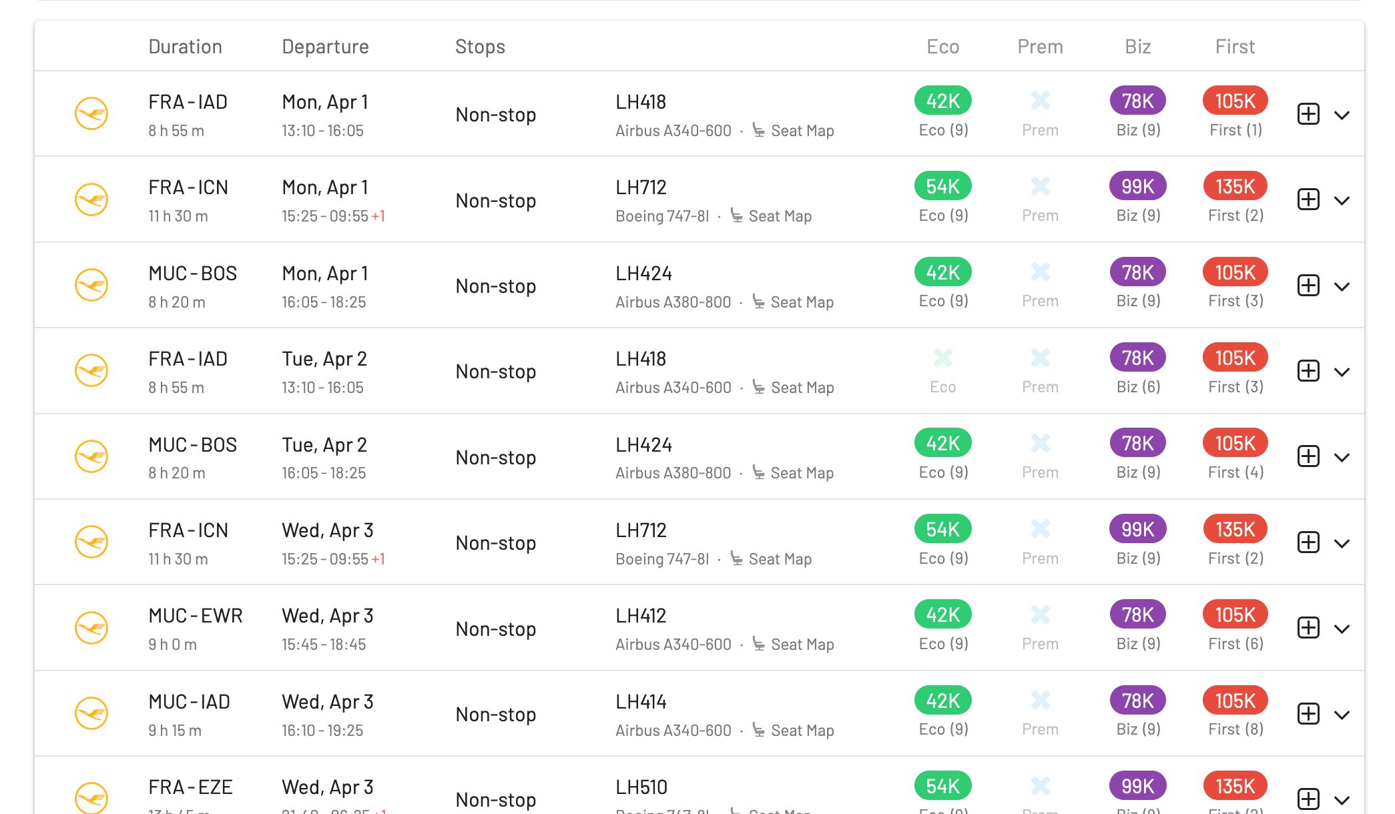
Task: Expand the MUC-IAD LH414 row chevron
Action: pos(1342,715)
